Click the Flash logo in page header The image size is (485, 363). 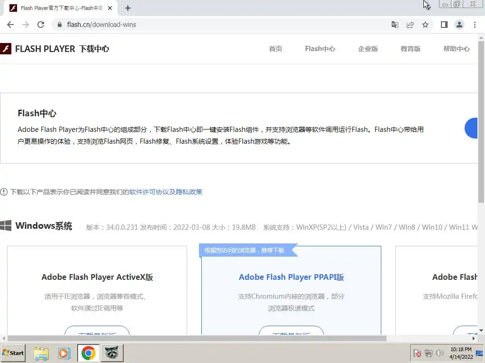pyautogui.click(x=6, y=49)
